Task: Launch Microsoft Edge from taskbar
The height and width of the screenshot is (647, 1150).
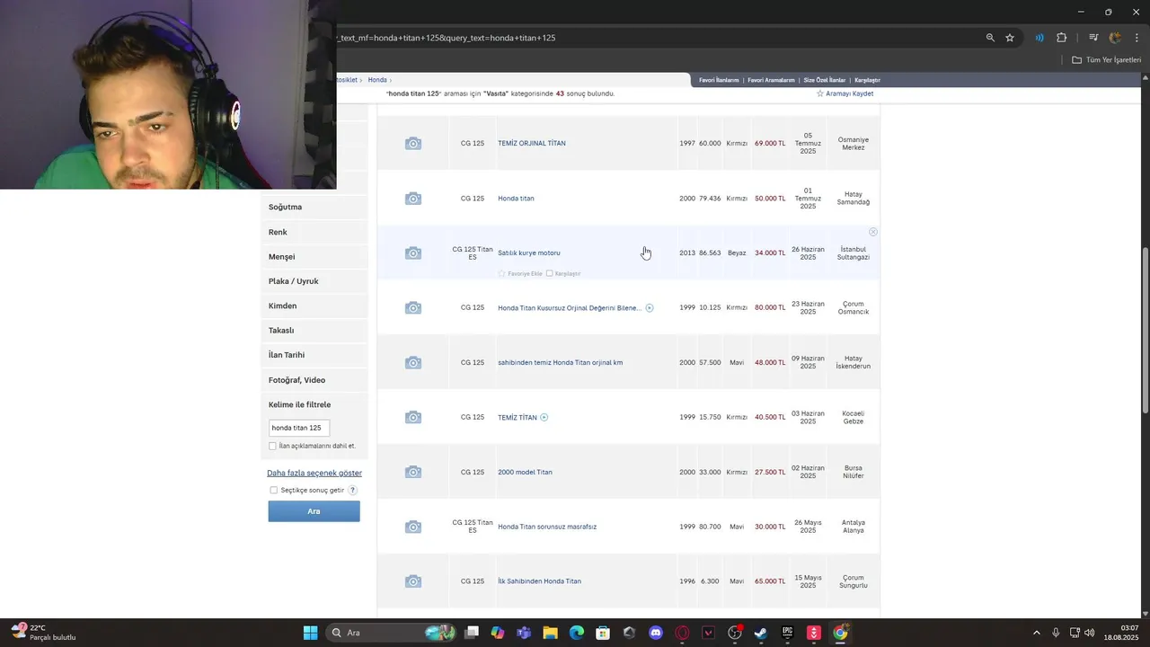Action: click(x=576, y=633)
